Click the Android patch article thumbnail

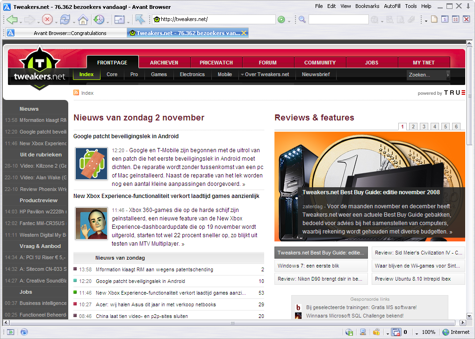[92, 164]
